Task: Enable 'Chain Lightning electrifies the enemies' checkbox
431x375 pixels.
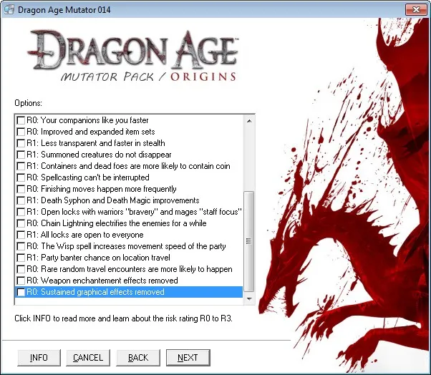Action: pyautogui.click(x=21, y=223)
